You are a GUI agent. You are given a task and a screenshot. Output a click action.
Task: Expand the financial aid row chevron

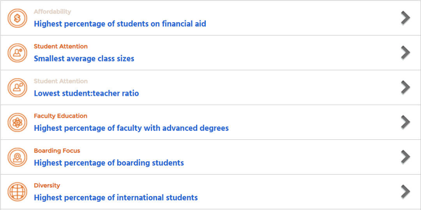[x=405, y=18]
